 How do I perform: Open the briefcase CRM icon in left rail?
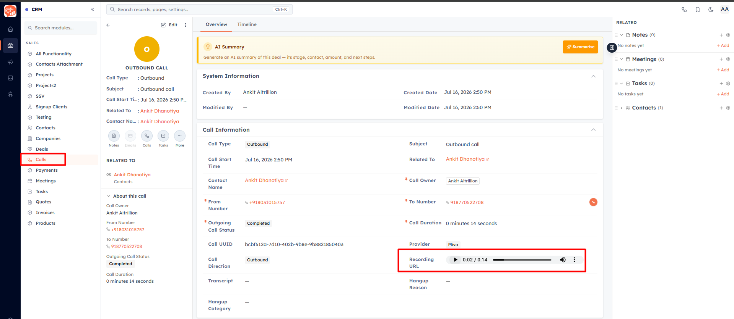(10, 45)
